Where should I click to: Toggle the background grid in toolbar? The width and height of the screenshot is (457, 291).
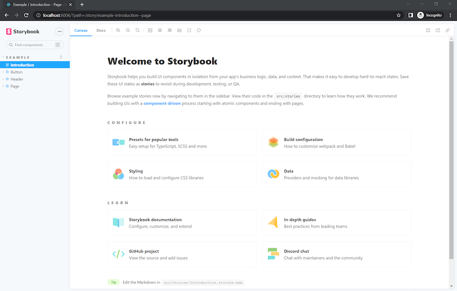click(x=160, y=30)
